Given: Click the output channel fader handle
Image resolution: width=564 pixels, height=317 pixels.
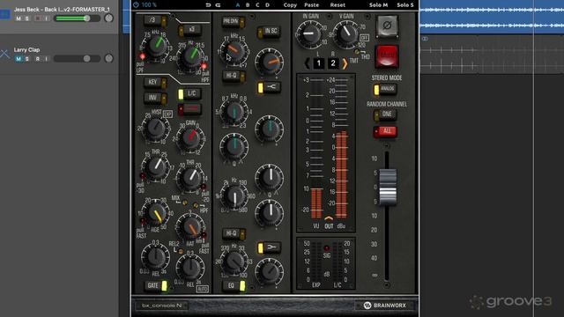Looking at the screenshot, I should [388, 187].
